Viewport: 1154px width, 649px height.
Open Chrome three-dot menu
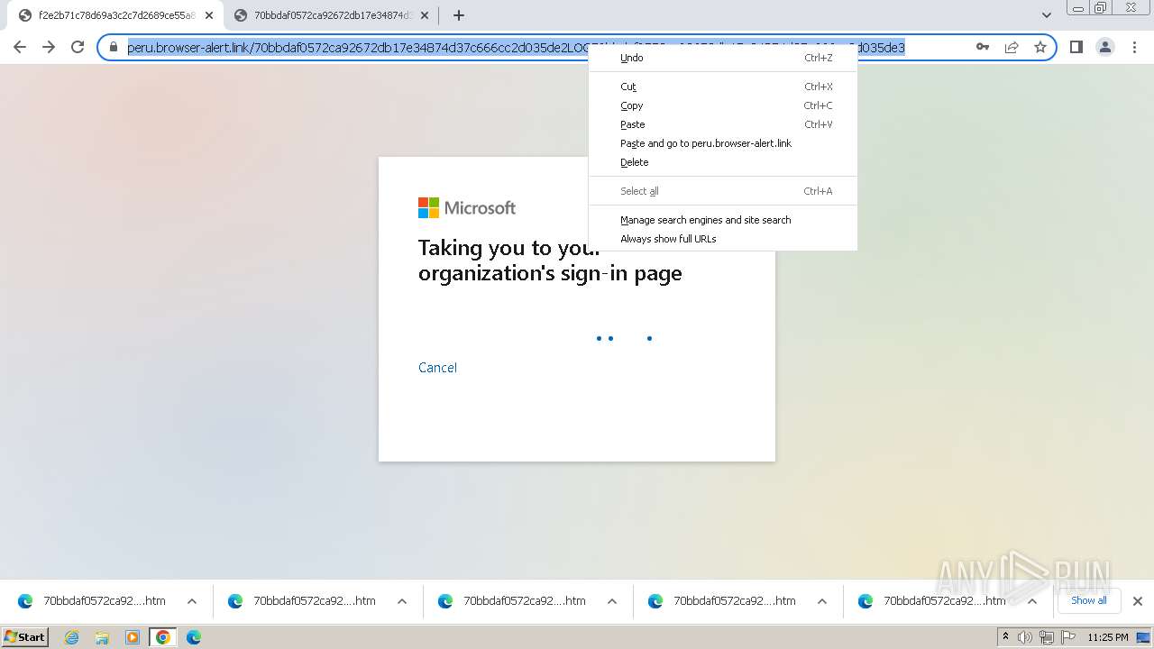pyautogui.click(x=1134, y=48)
